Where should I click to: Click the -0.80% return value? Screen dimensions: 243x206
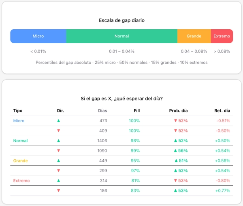tap(223, 181)
